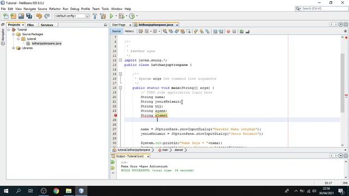349x196 pixels.
Task: Click the Clean and Build Project icon
Action: click(x=103, y=16)
